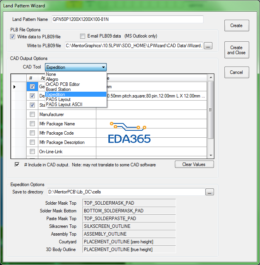The height and width of the screenshot is (265, 260).
Task: Choose OrCAD PCB Editor option
Action: pyautogui.click(x=76, y=84)
